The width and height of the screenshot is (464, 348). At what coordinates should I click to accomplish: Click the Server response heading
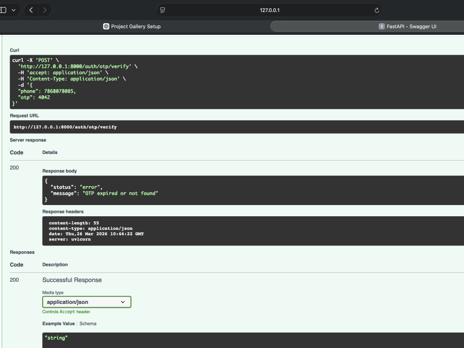tap(28, 140)
